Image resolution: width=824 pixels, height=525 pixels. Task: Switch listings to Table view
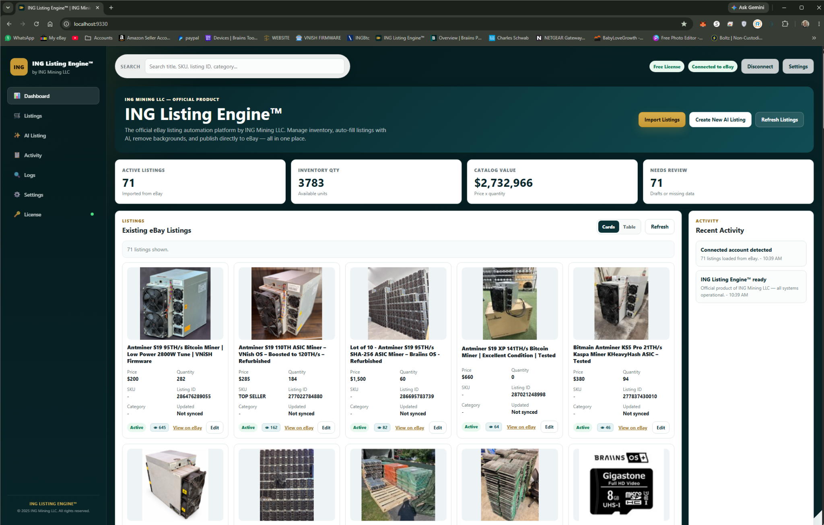629,227
